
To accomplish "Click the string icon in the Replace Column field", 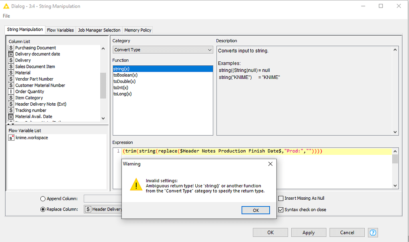I will (87, 209).
